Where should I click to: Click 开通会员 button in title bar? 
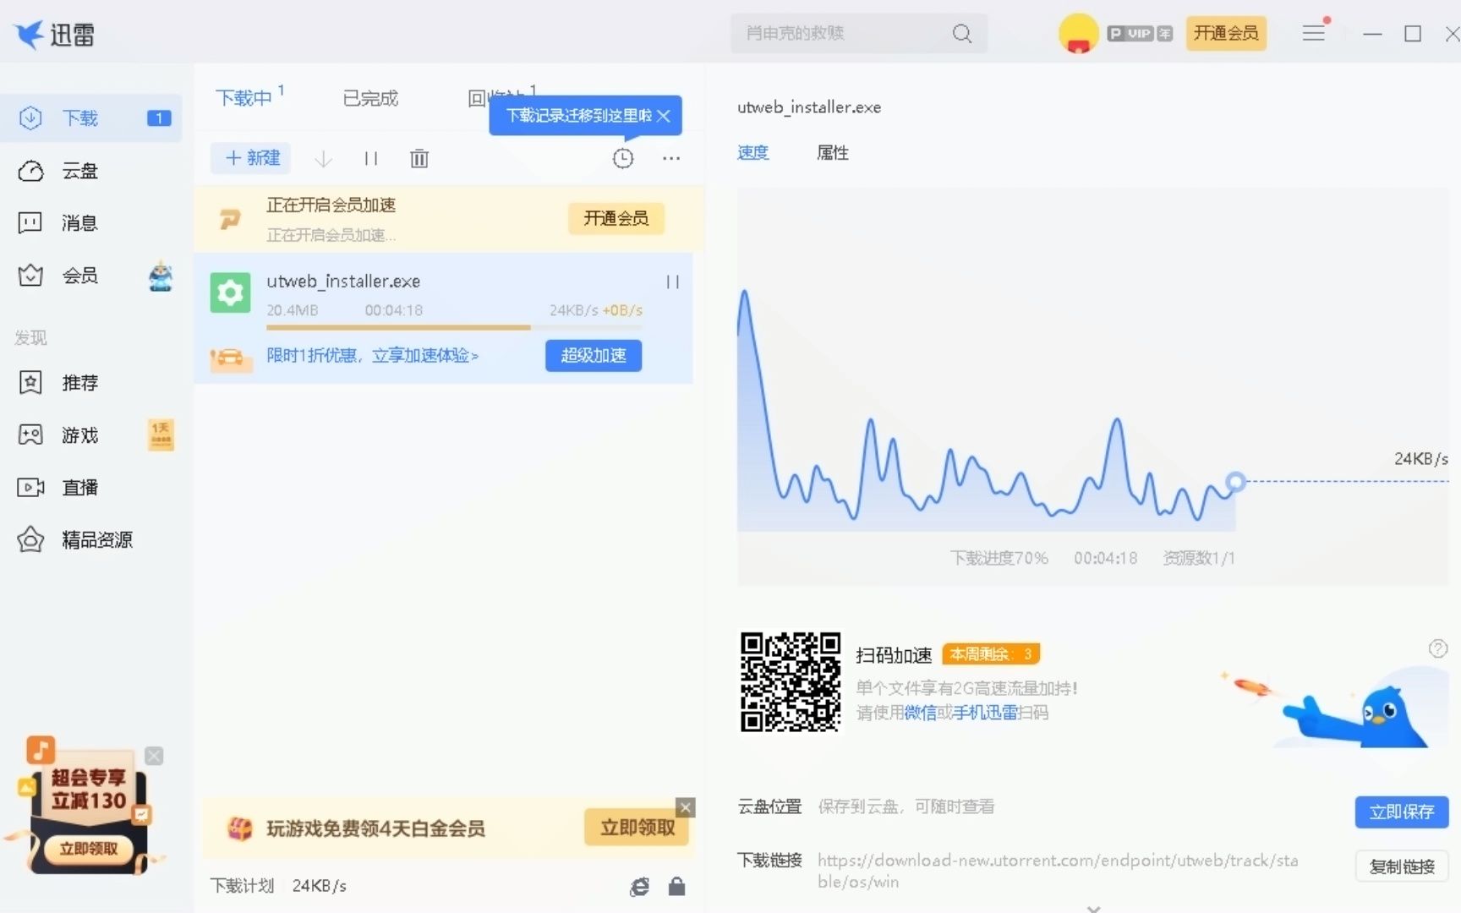pyautogui.click(x=1226, y=34)
